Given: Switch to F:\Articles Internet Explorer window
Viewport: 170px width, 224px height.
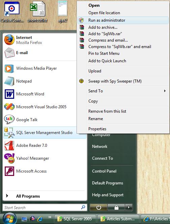Looking at the screenshot, I should pos(155,219).
